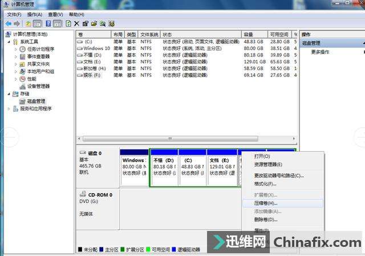Select 任务计划程序 in the tree
The height and width of the screenshot is (256, 365).
point(40,49)
